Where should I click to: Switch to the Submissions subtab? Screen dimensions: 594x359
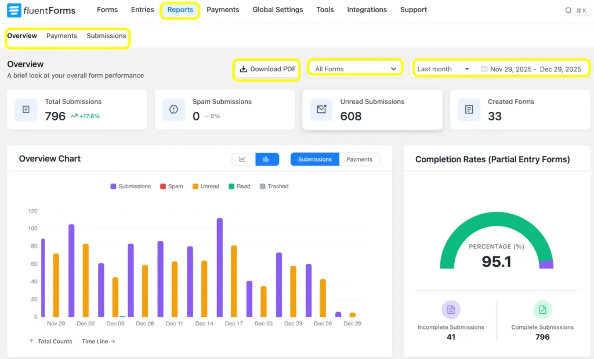pos(106,36)
